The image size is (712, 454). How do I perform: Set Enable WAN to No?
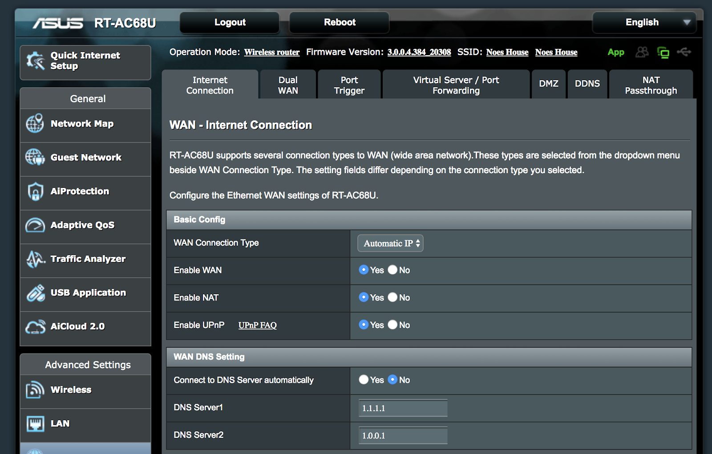click(392, 270)
